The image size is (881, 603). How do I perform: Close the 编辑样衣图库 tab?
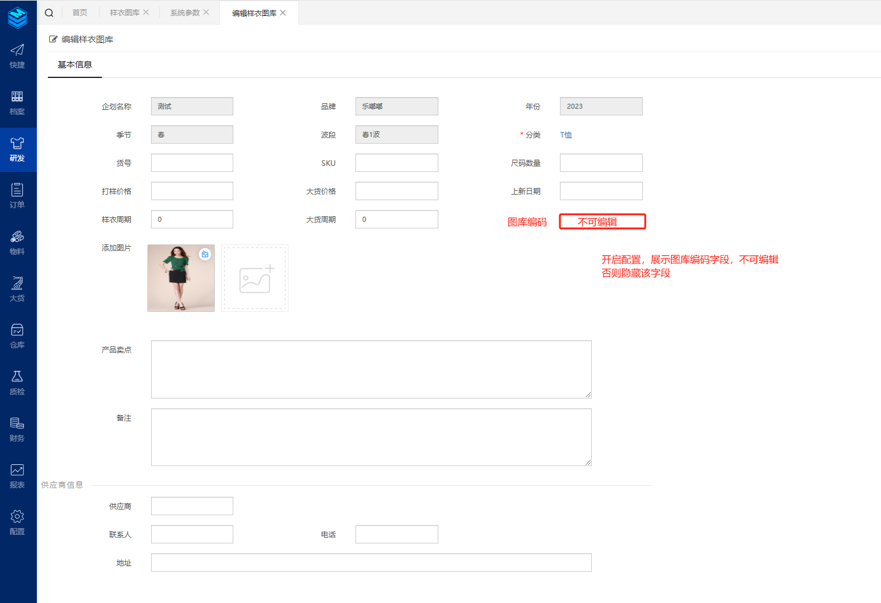(x=283, y=13)
